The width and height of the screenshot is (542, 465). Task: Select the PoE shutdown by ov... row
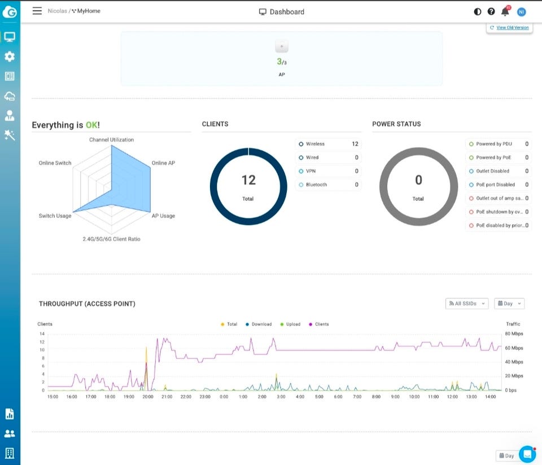pyautogui.click(x=499, y=212)
